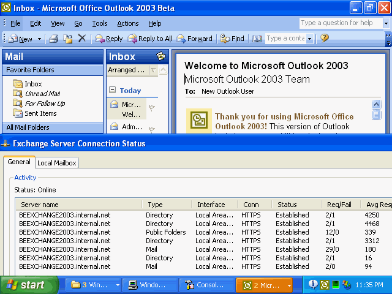The height and width of the screenshot is (294, 392).
Task: Switch to the Local Mailbox tab
Action: (x=57, y=163)
